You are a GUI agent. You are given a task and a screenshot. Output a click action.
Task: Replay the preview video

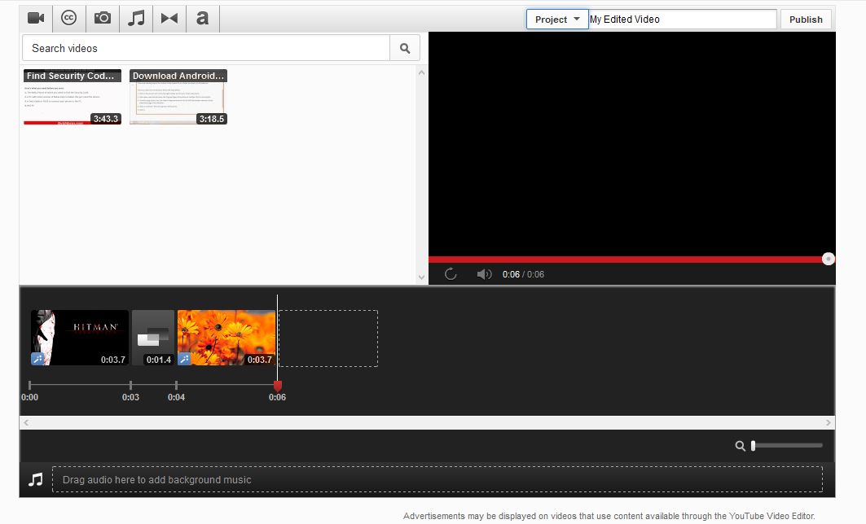coord(451,274)
